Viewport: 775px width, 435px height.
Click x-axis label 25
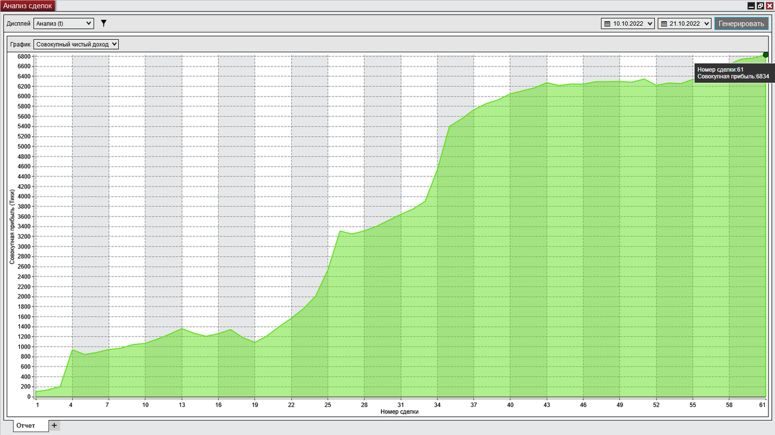click(x=327, y=405)
